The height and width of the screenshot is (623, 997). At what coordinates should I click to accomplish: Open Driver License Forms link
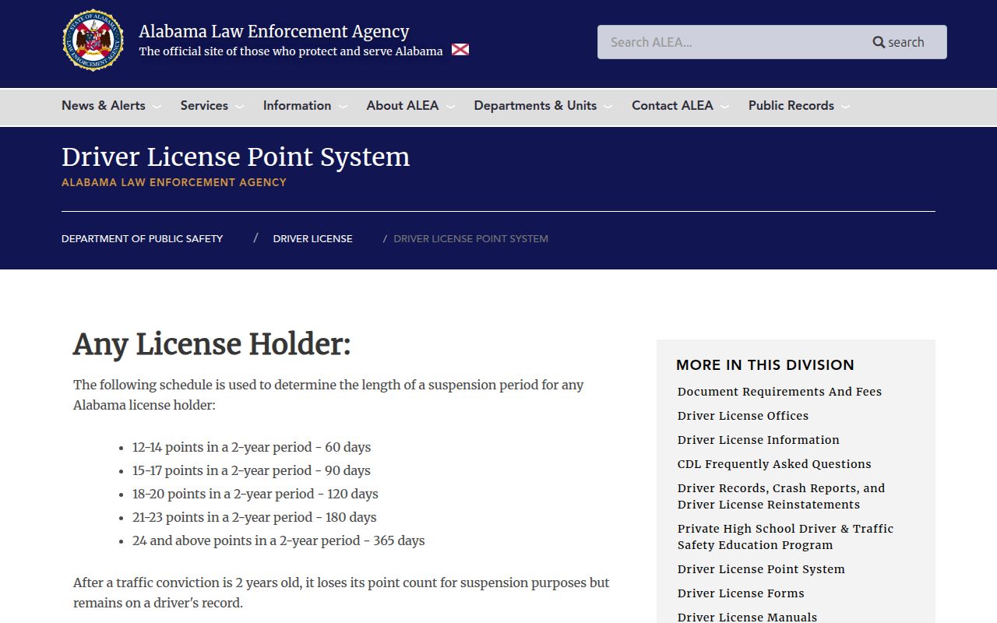tap(741, 593)
